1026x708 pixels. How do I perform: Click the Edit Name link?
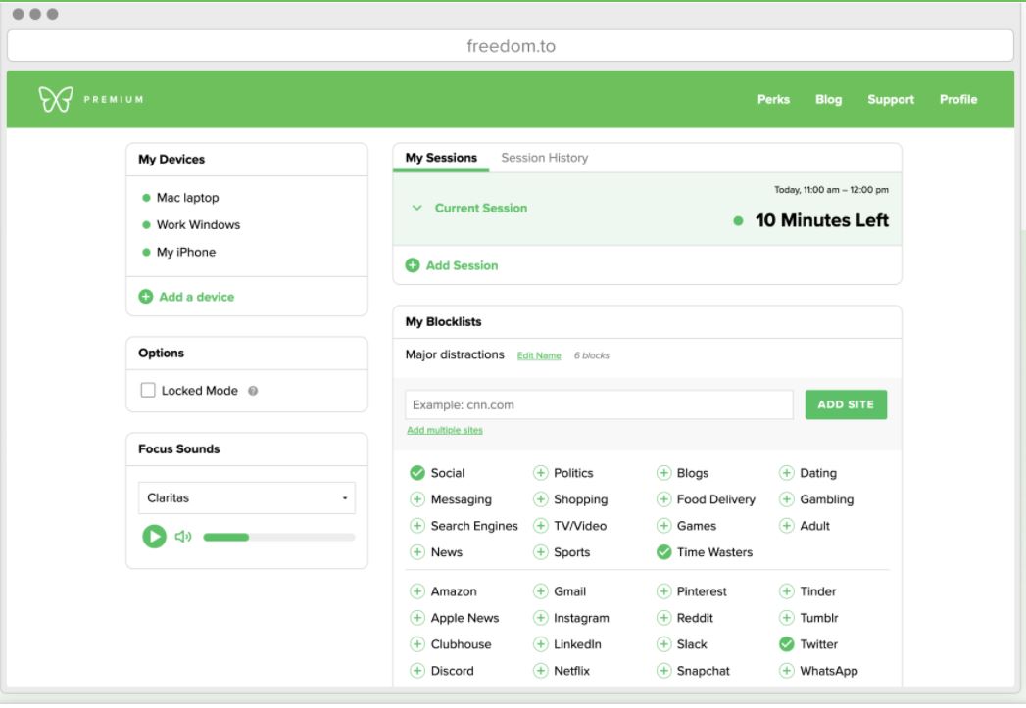click(539, 355)
